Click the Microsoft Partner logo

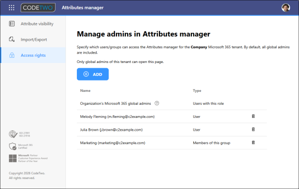point(13,158)
